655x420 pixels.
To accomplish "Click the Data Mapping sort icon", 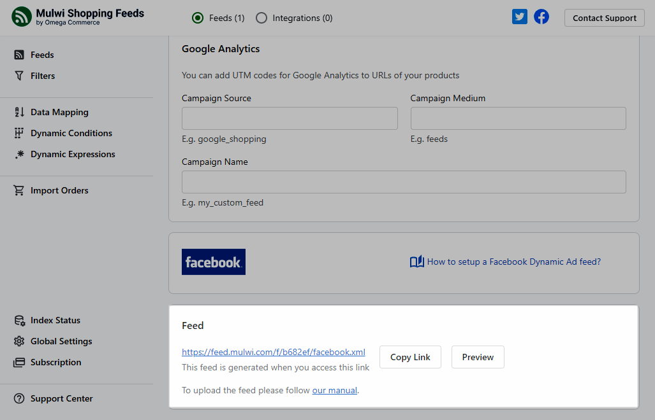I will (19, 112).
